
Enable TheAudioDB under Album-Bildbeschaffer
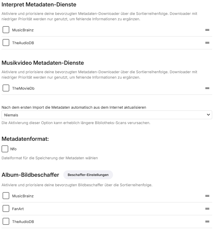pyautogui.click(x=6, y=222)
